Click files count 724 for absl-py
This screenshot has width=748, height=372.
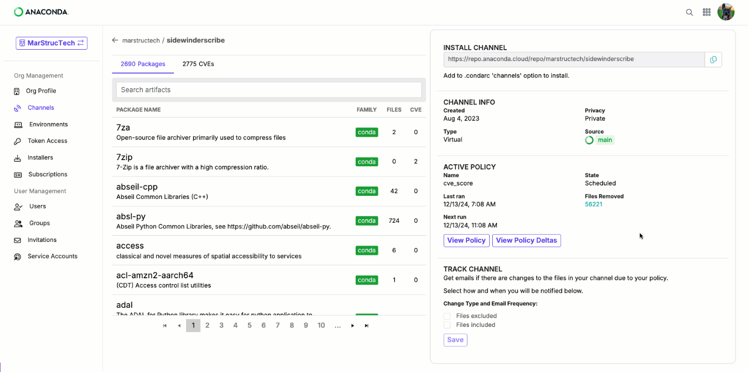[x=394, y=221]
